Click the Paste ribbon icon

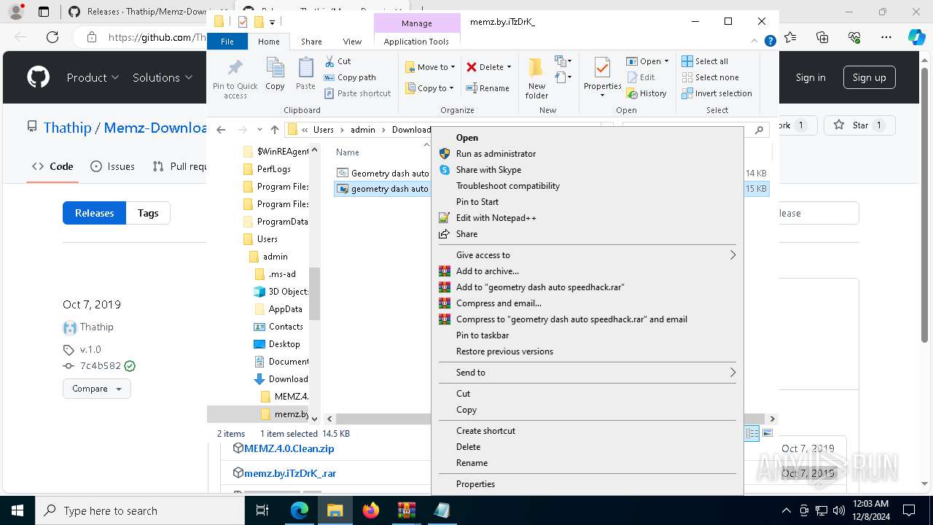pyautogui.click(x=305, y=74)
